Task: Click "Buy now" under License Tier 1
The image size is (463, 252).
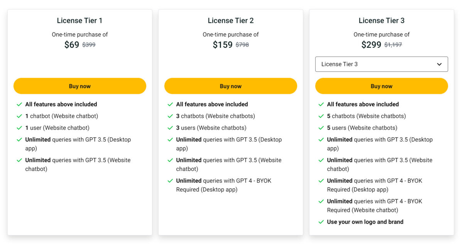Action: tap(79, 86)
